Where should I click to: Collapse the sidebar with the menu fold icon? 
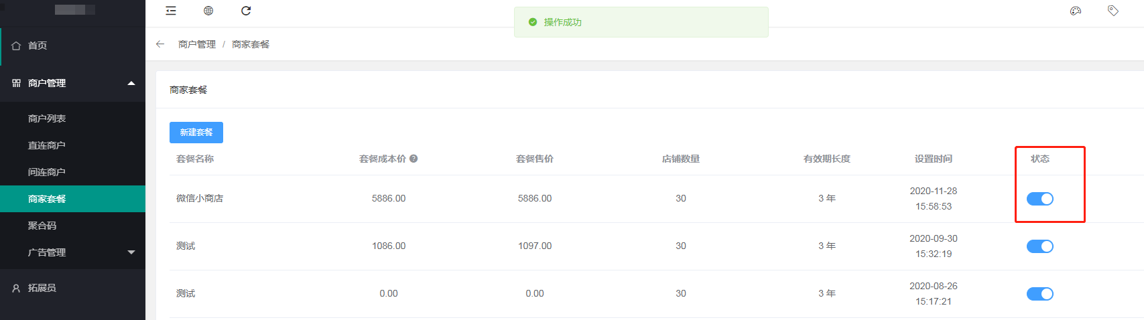coord(171,11)
